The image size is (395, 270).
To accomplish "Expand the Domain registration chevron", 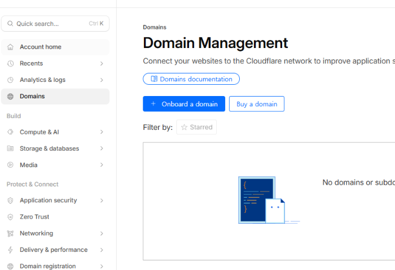I will 102,266.
